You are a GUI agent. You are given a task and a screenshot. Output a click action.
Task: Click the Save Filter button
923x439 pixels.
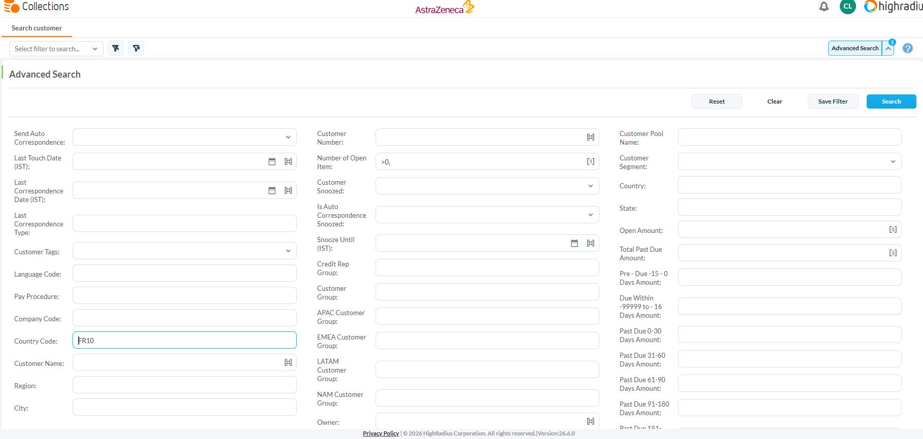833,102
